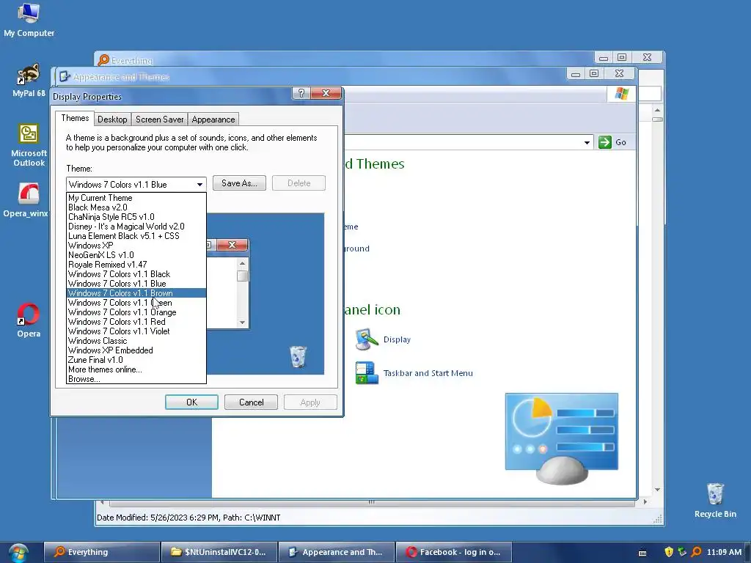Click the Taskbar and Start Menu icon
Viewport: 751px width, 563px height.
[367, 373]
